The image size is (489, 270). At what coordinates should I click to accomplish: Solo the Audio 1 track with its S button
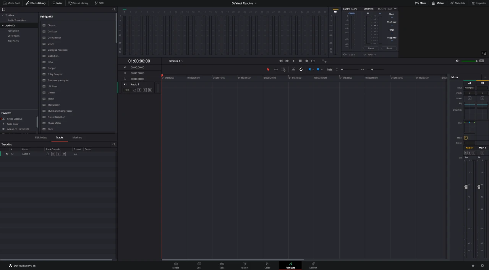pos(145,90)
